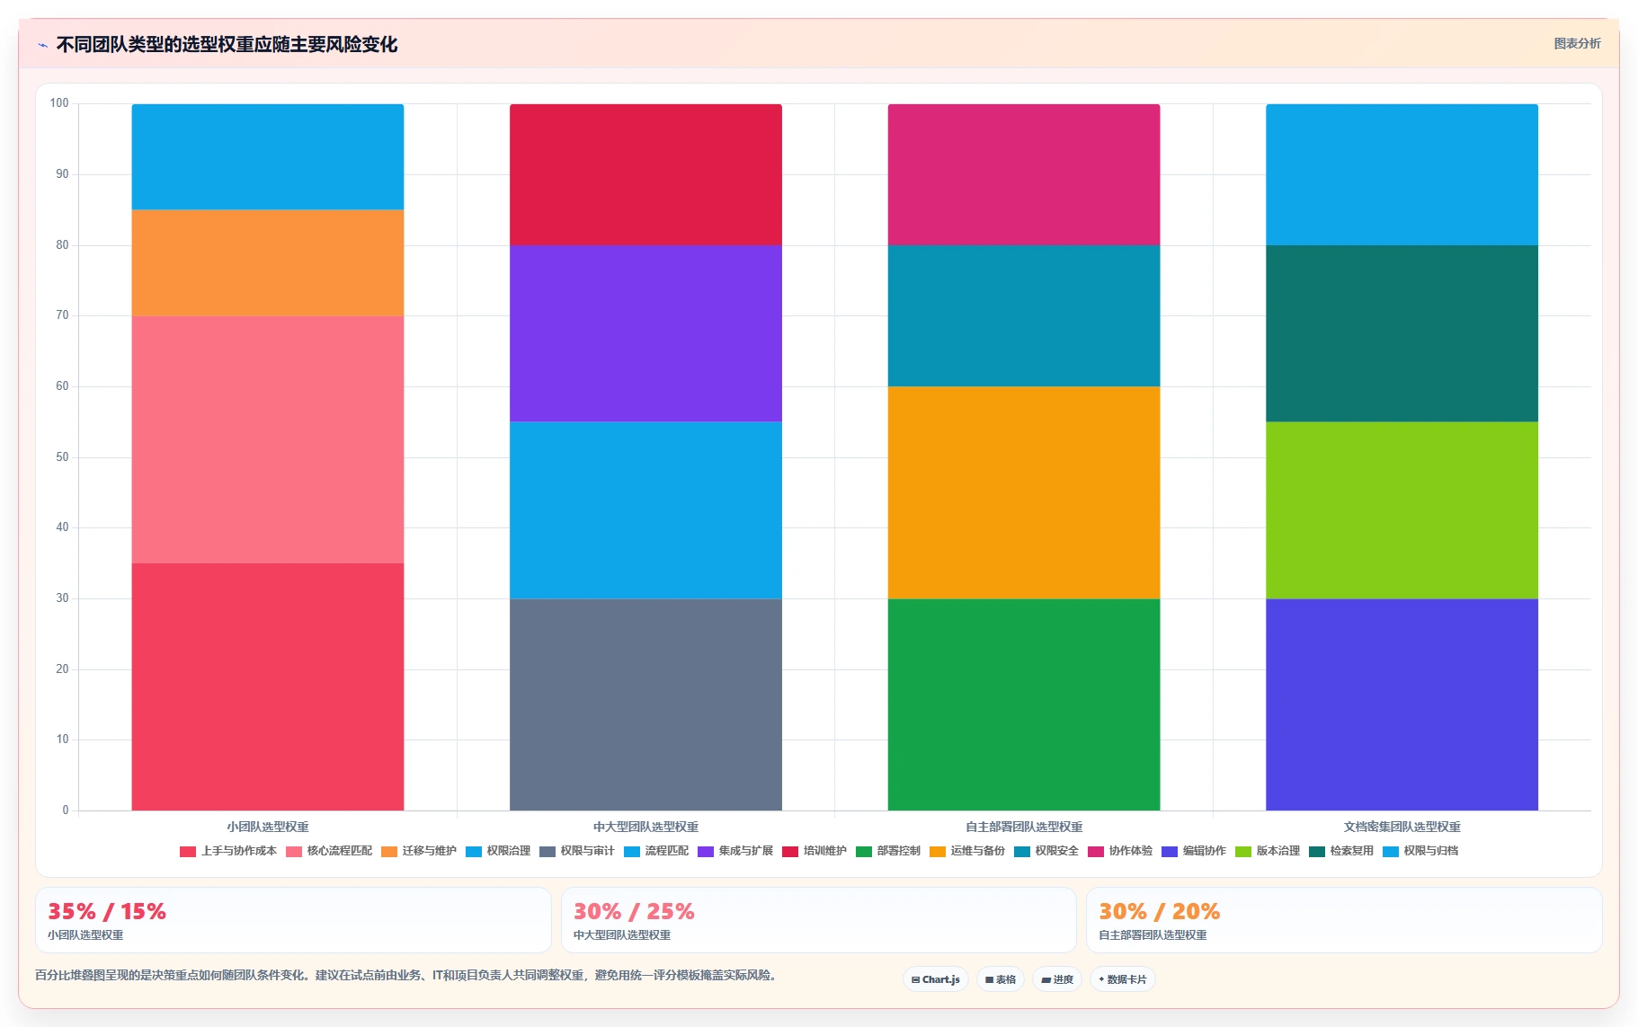
Task: Open the 35% / 15% stat card
Action: (293, 920)
